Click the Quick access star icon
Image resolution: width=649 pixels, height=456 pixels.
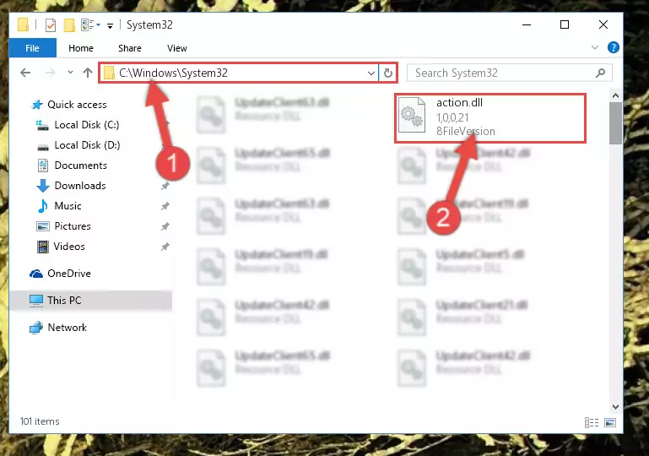coord(37,105)
